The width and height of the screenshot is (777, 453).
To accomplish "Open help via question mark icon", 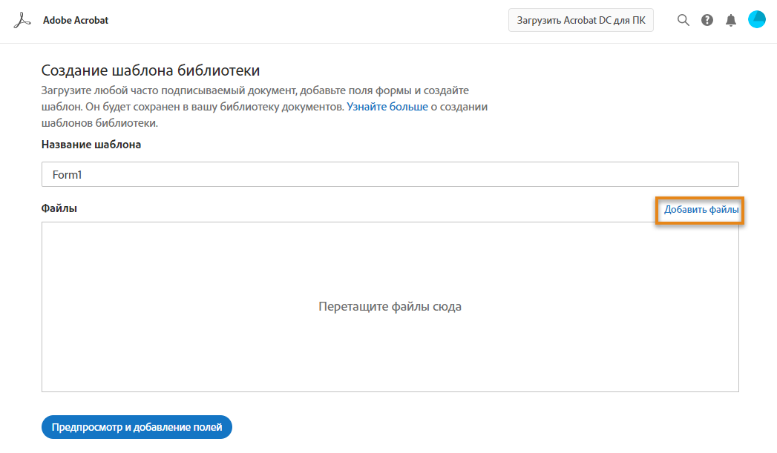I will 707,21.
